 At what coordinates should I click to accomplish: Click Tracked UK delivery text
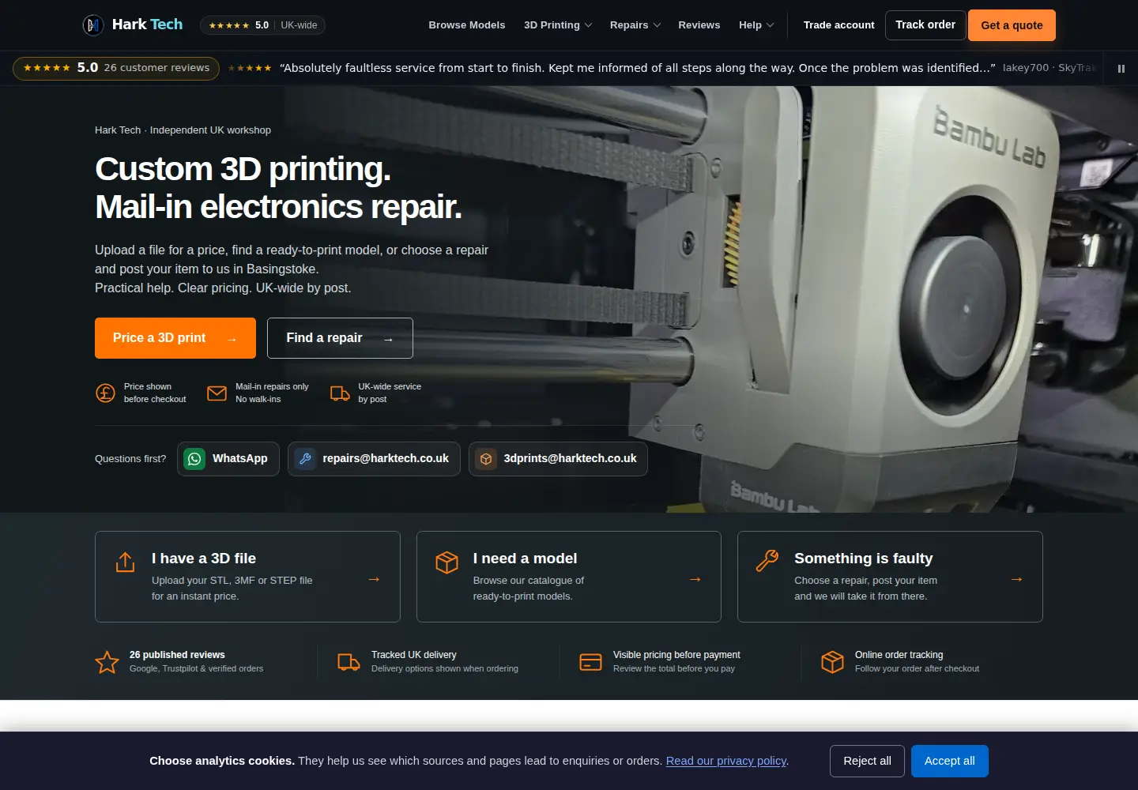[x=414, y=655]
